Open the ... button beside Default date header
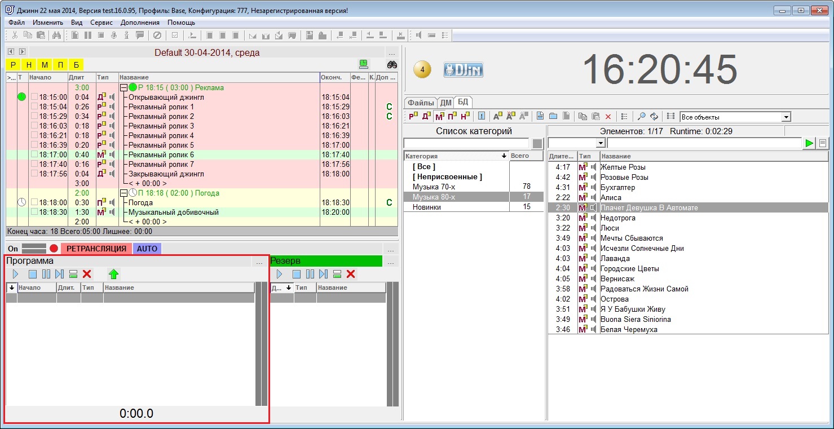This screenshot has height=429, width=834. coord(392,53)
